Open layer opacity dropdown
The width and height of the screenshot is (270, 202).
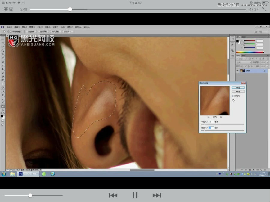267,63
